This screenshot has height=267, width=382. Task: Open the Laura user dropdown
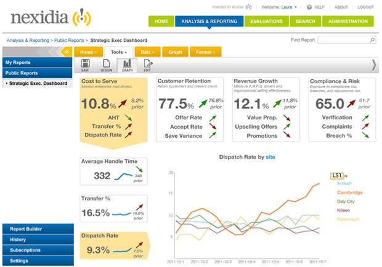pyautogui.click(x=289, y=7)
